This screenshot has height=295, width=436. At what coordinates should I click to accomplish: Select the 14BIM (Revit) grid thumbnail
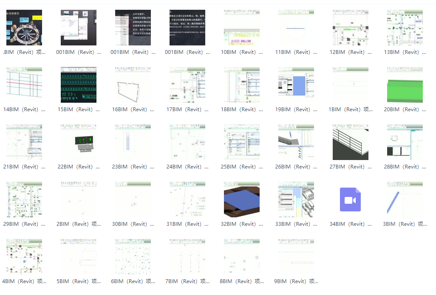pyautogui.click(x=24, y=85)
